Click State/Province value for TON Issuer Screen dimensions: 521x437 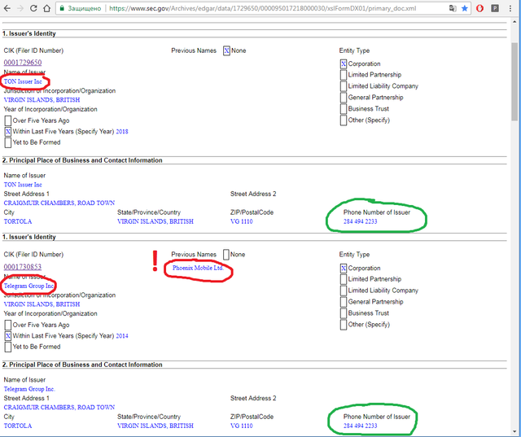tap(155, 221)
